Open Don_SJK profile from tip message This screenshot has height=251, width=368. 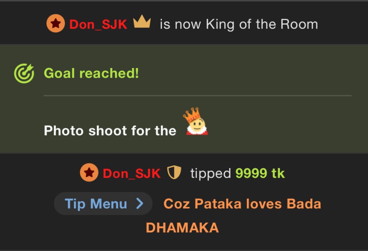point(132,173)
